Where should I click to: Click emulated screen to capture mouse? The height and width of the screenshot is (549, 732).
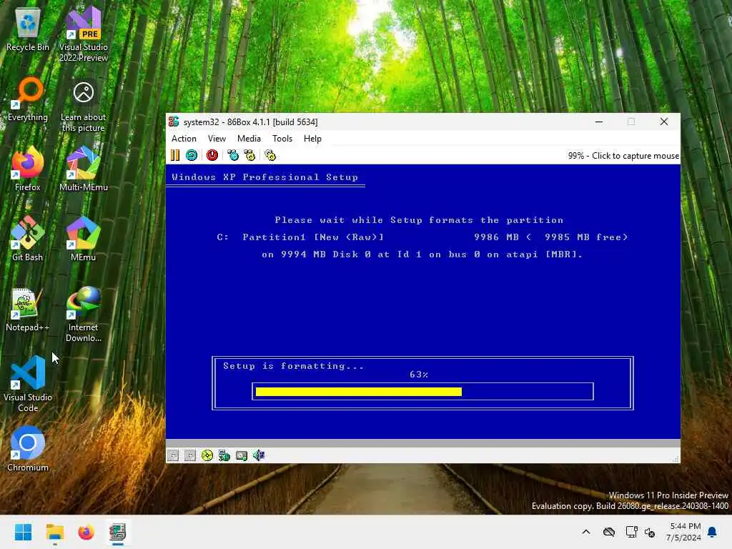tap(423, 301)
